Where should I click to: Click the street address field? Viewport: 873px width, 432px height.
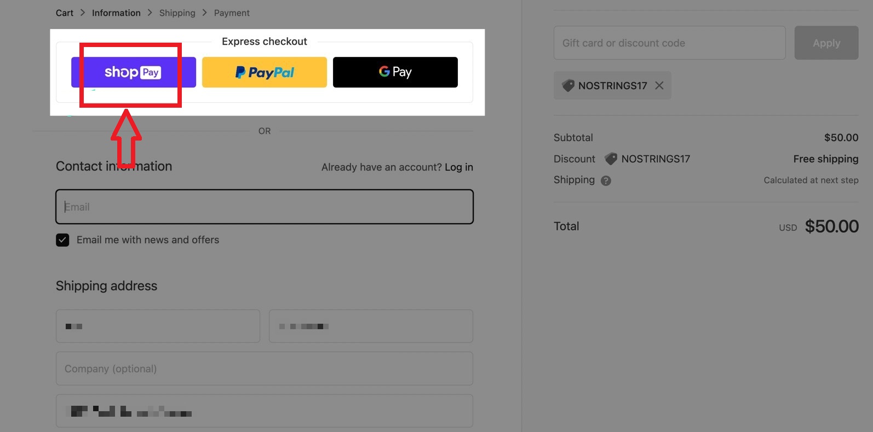coord(265,411)
